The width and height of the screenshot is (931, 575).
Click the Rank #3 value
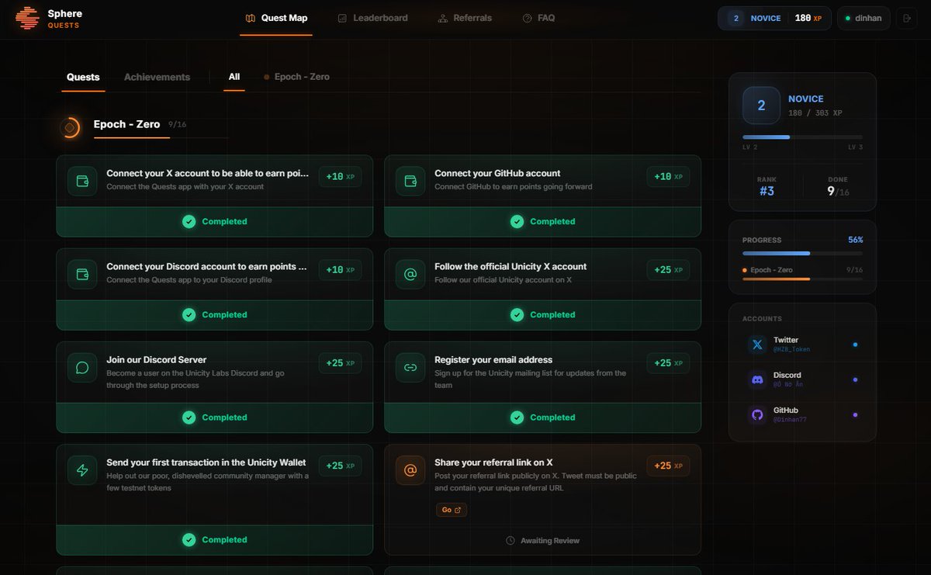[767, 191]
